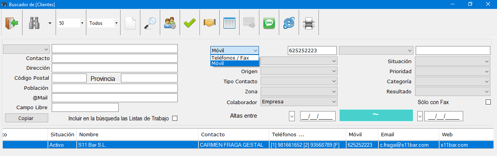Open the 50 results limit dropdown
This screenshot has width=497, height=156.
coord(82,23)
